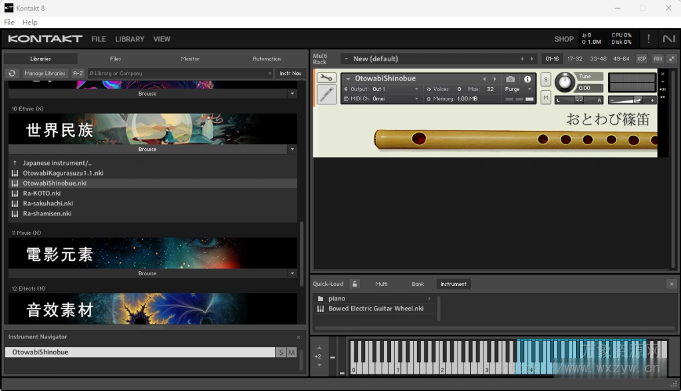Image resolution: width=681 pixels, height=391 pixels.
Task: Open the LIBRARY menu
Action: point(129,39)
